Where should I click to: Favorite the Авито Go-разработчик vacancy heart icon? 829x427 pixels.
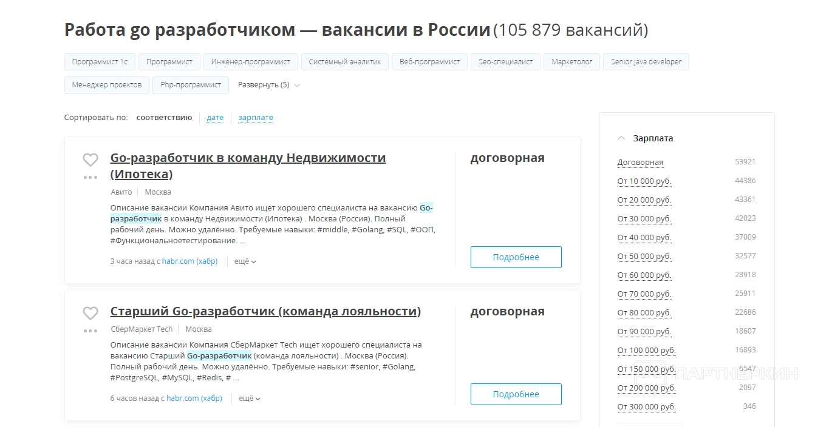pyautogui.click(x=90, y=160)
